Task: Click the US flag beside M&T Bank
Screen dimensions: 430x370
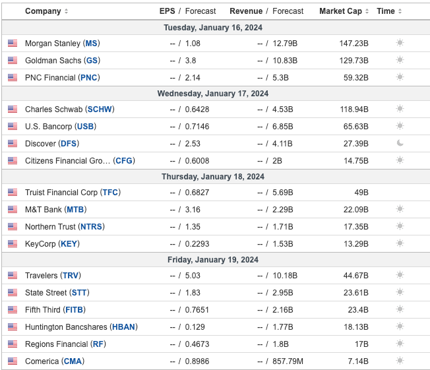Action: tap(13, 210)
